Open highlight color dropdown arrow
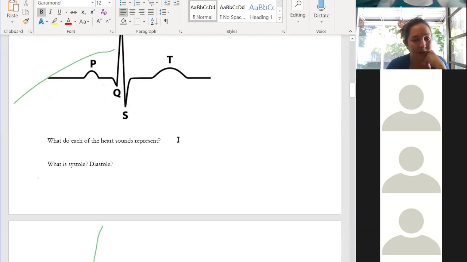This screenshot has width=467, height=262. click(x=61, y=22)
